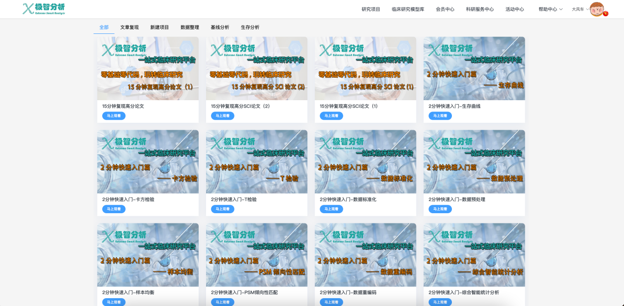Screen dimensions: 624x306
Task: Open the 数据标准化 video thumbnail
Action: click(x=365, y=162)
